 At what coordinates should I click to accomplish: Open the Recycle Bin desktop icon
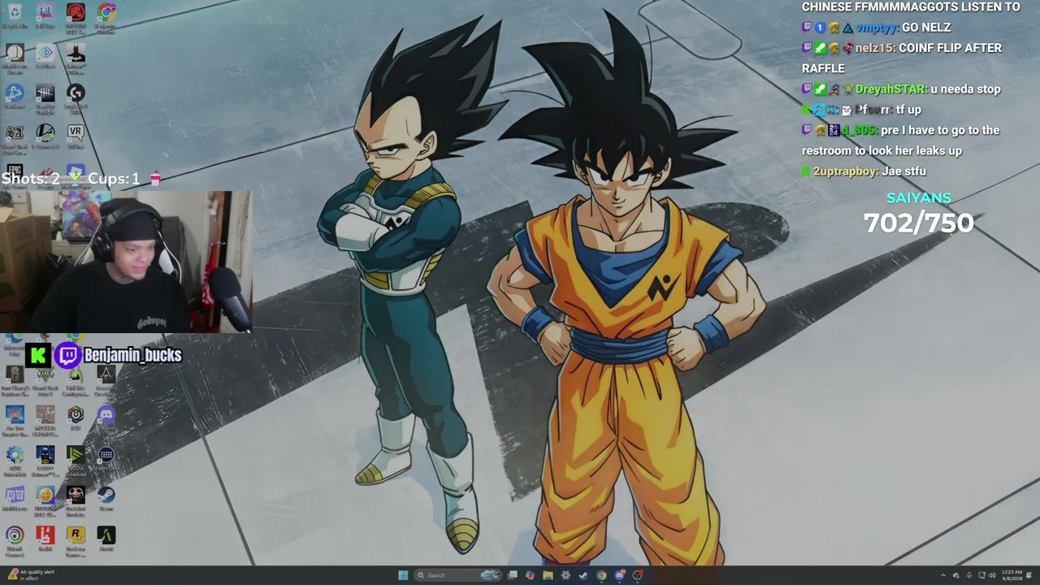point(15,15)
